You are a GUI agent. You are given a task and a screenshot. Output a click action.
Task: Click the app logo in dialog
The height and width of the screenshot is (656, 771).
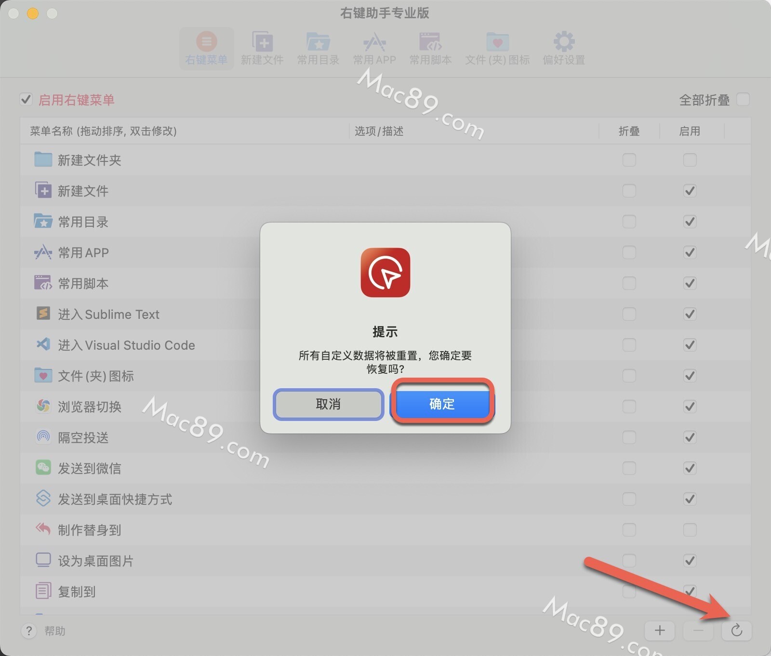click(x=385, y=273)
